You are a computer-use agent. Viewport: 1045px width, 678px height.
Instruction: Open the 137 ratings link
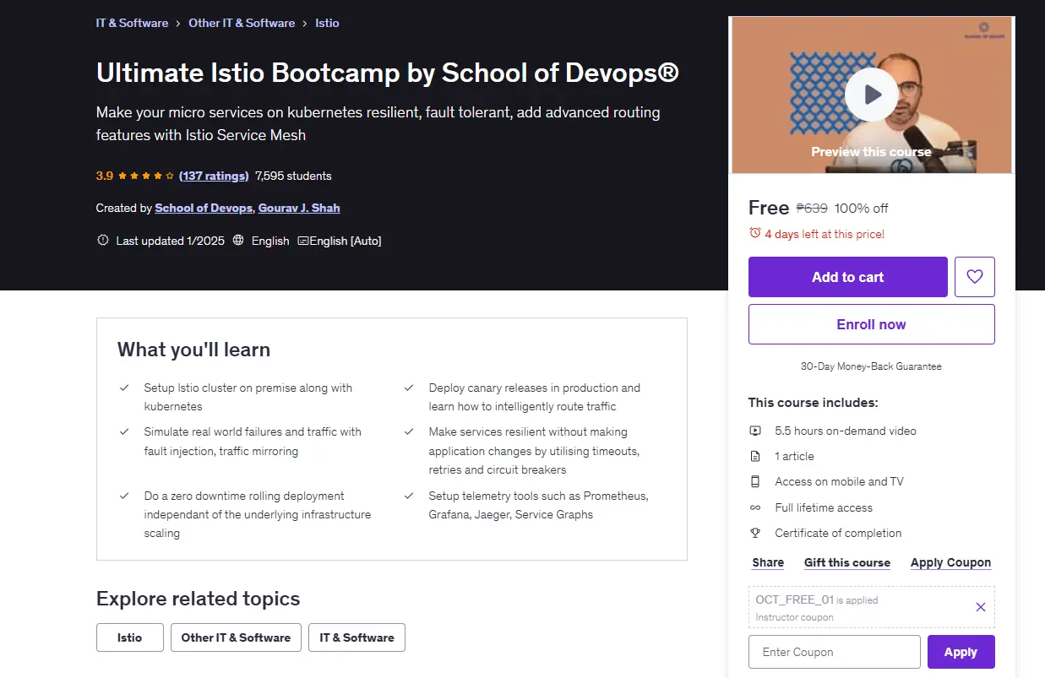pyautogui.click(x=214, y=176)
